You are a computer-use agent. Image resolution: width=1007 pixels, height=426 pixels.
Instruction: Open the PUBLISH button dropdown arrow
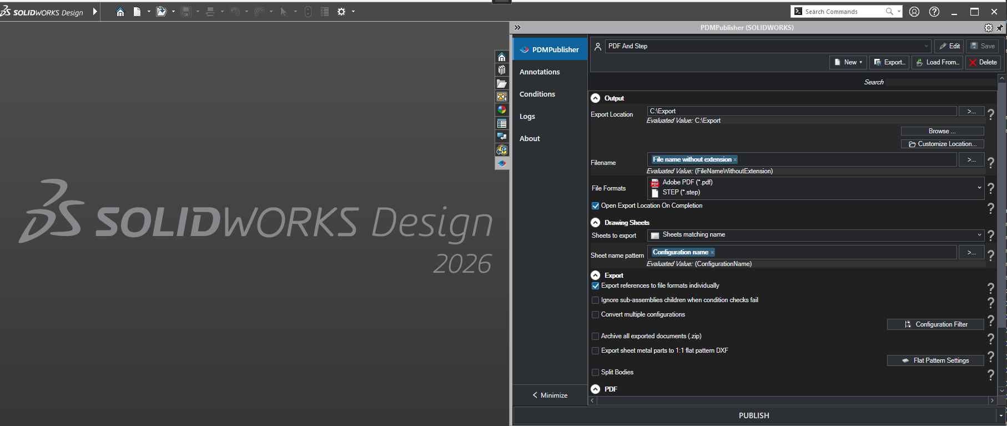pyautogui.click(x=1001, y=415)
